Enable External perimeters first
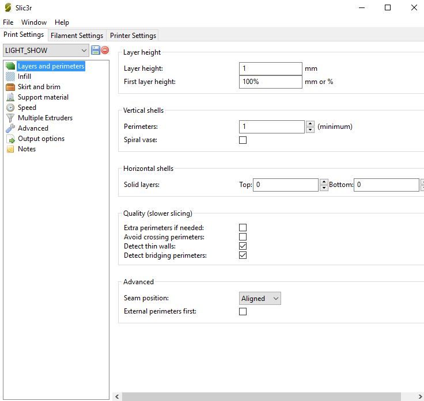 [243, 312]
